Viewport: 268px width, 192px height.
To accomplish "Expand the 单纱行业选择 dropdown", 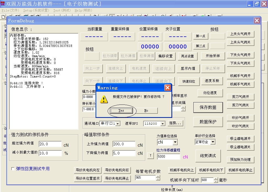I will 213,142.
